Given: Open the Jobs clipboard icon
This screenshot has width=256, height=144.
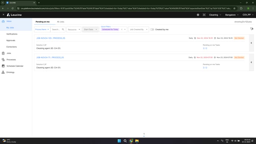Looking at the screenshot, I should click(x=3, y=53).
